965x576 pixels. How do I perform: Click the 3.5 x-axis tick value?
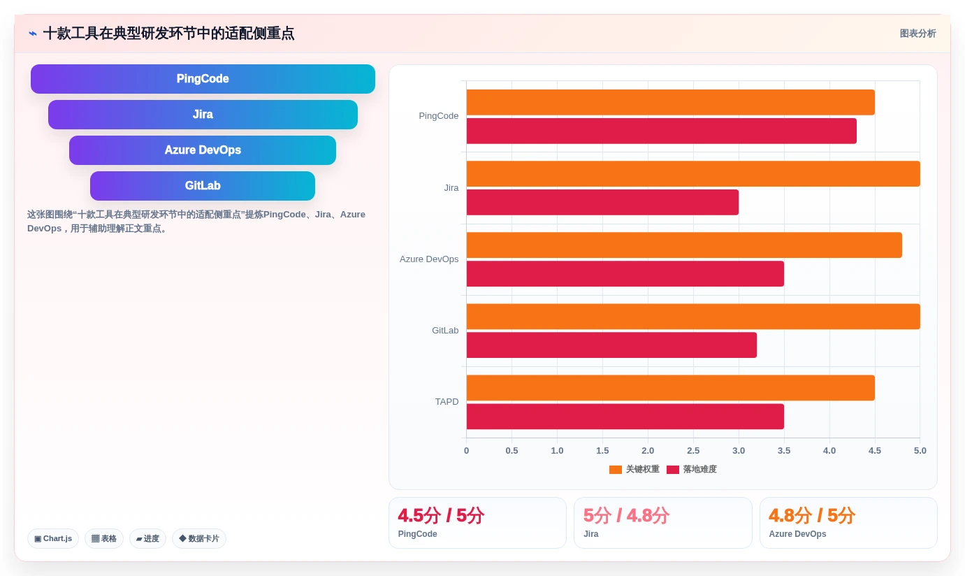784,451
